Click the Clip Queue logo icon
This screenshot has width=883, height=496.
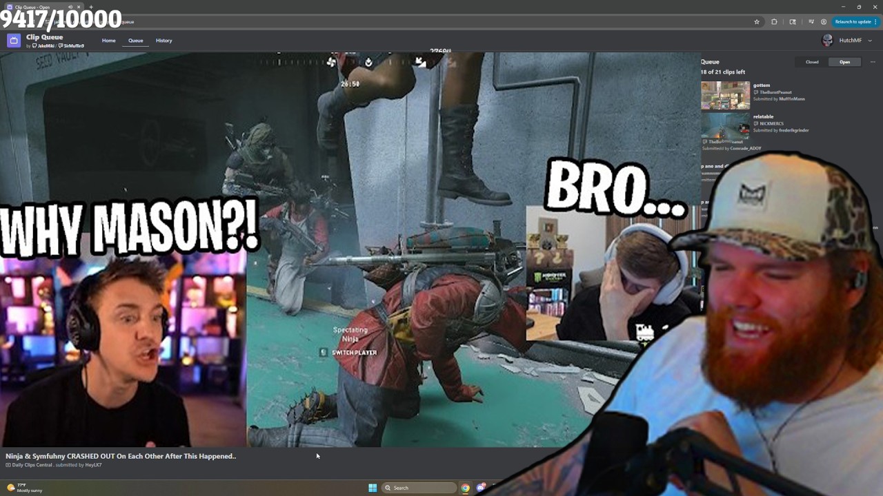coord(13,41)
